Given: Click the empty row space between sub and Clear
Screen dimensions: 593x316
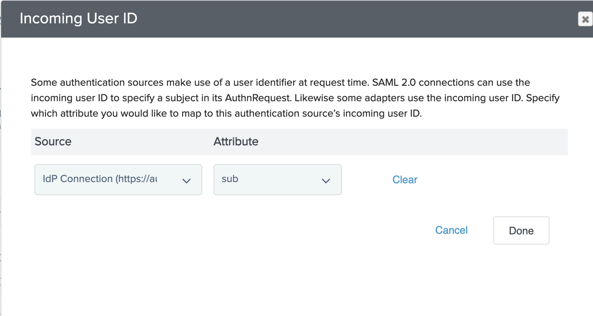Looking at the screenshot, I should click(x=366, y=180).
